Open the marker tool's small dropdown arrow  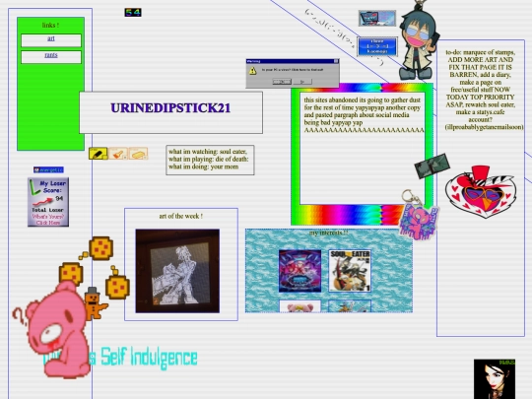pyautogui.click(x=105, y=158)
